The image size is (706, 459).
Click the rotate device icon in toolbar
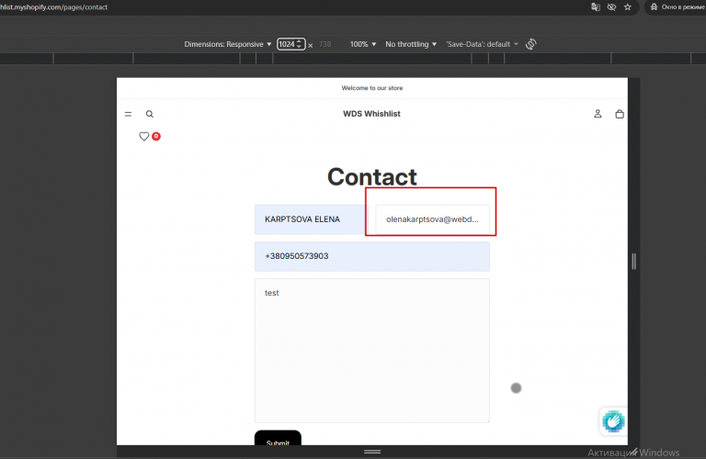(531, 44)
